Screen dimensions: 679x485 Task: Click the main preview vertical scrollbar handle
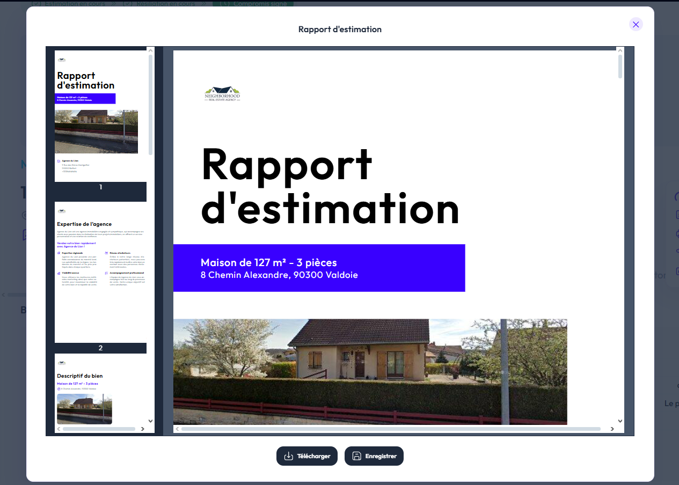point(620,67)
